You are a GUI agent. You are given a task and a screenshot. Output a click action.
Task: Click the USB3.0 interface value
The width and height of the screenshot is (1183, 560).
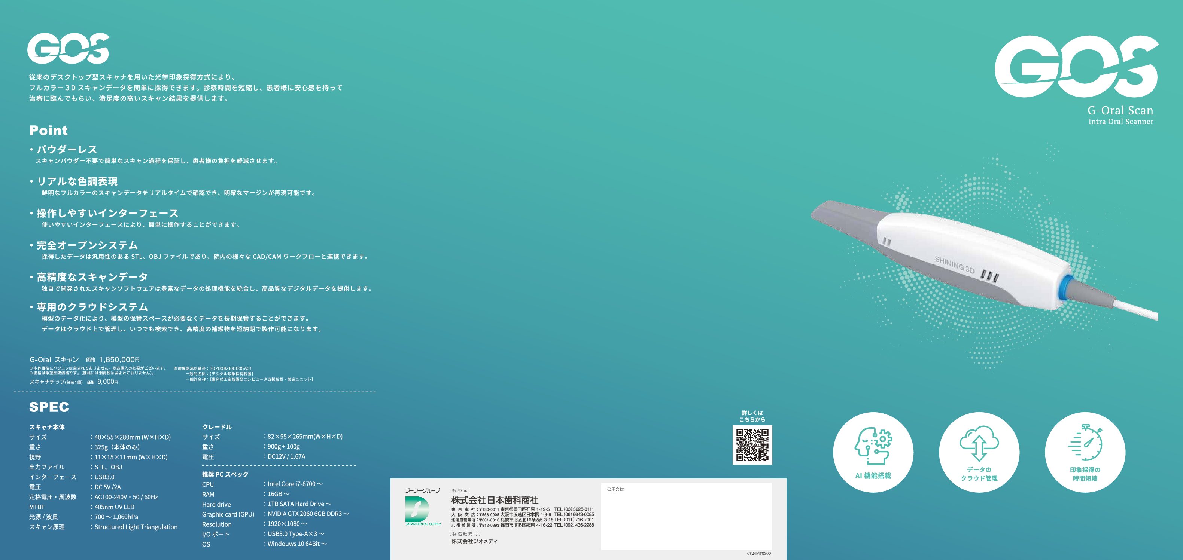tap(104, 477)
